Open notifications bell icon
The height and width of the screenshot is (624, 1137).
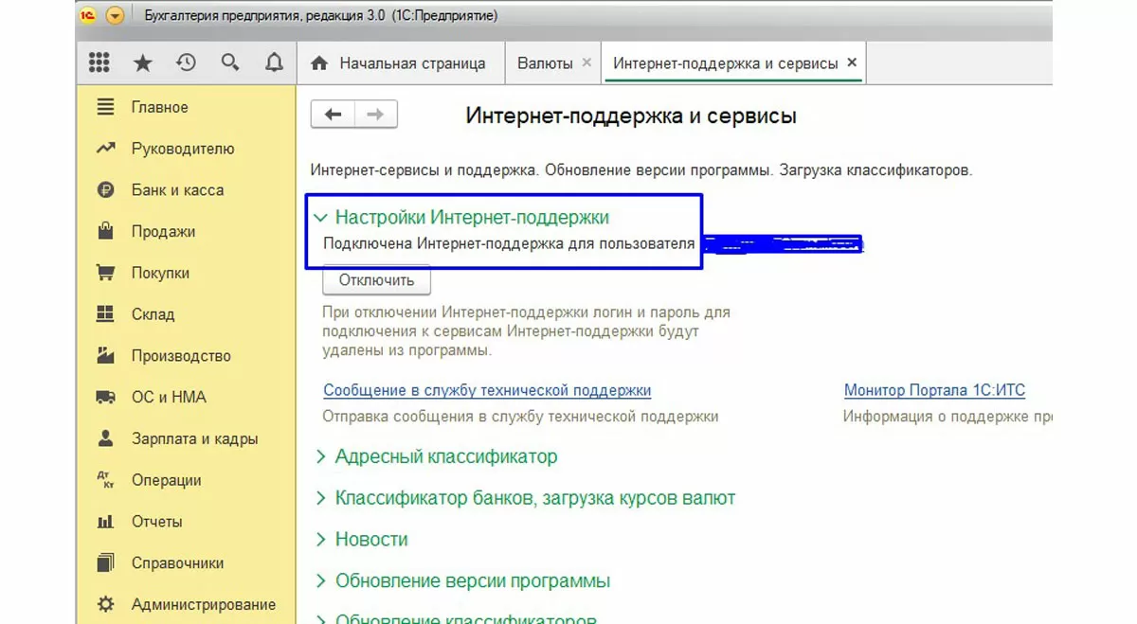(x=274, y=63)
